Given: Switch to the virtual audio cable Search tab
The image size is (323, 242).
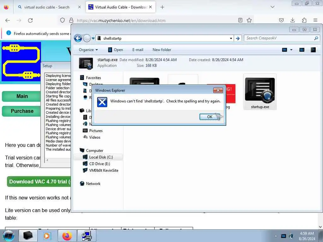Looking at the screenshot, I should [x=47, y=7].
